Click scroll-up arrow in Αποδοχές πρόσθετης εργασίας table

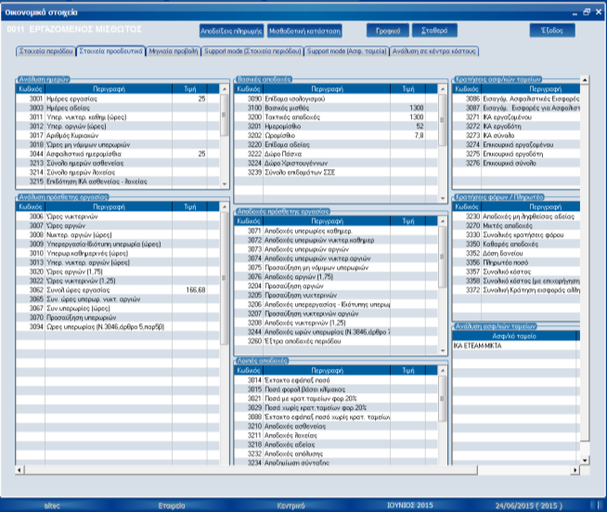(x=443, y=221)
